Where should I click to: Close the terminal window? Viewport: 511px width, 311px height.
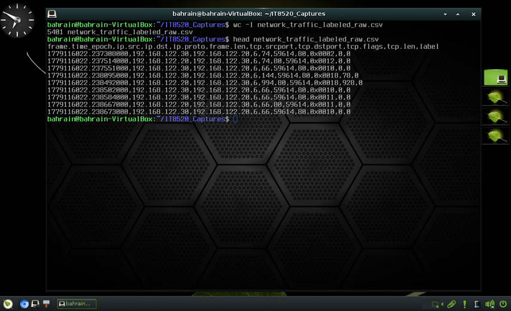point(473,14)
